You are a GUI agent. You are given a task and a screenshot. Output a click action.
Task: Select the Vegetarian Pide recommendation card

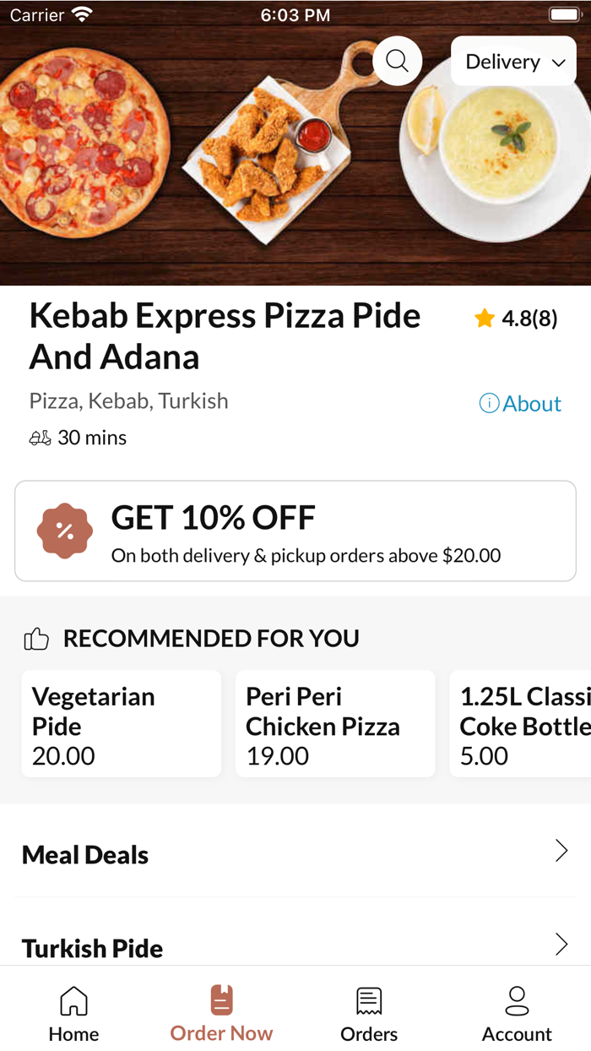(121, 723)
